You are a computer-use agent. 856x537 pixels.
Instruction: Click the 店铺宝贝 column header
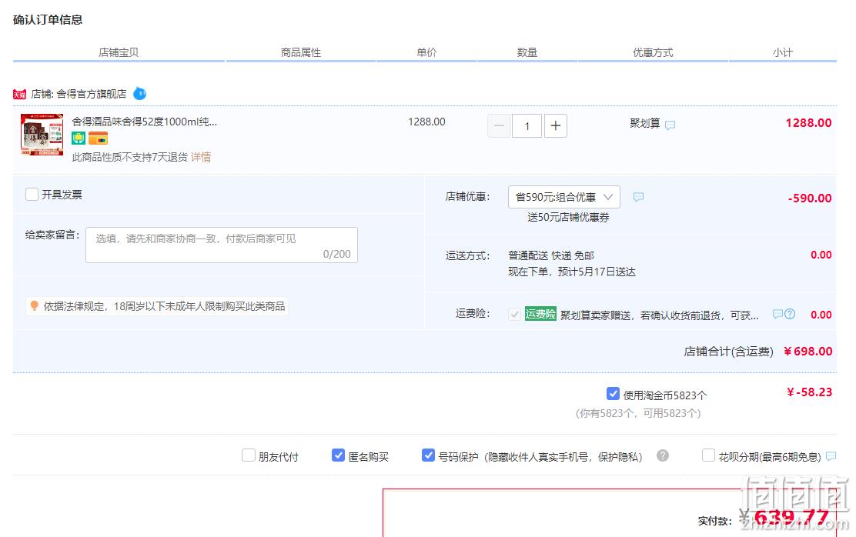(x=119, y=52)
